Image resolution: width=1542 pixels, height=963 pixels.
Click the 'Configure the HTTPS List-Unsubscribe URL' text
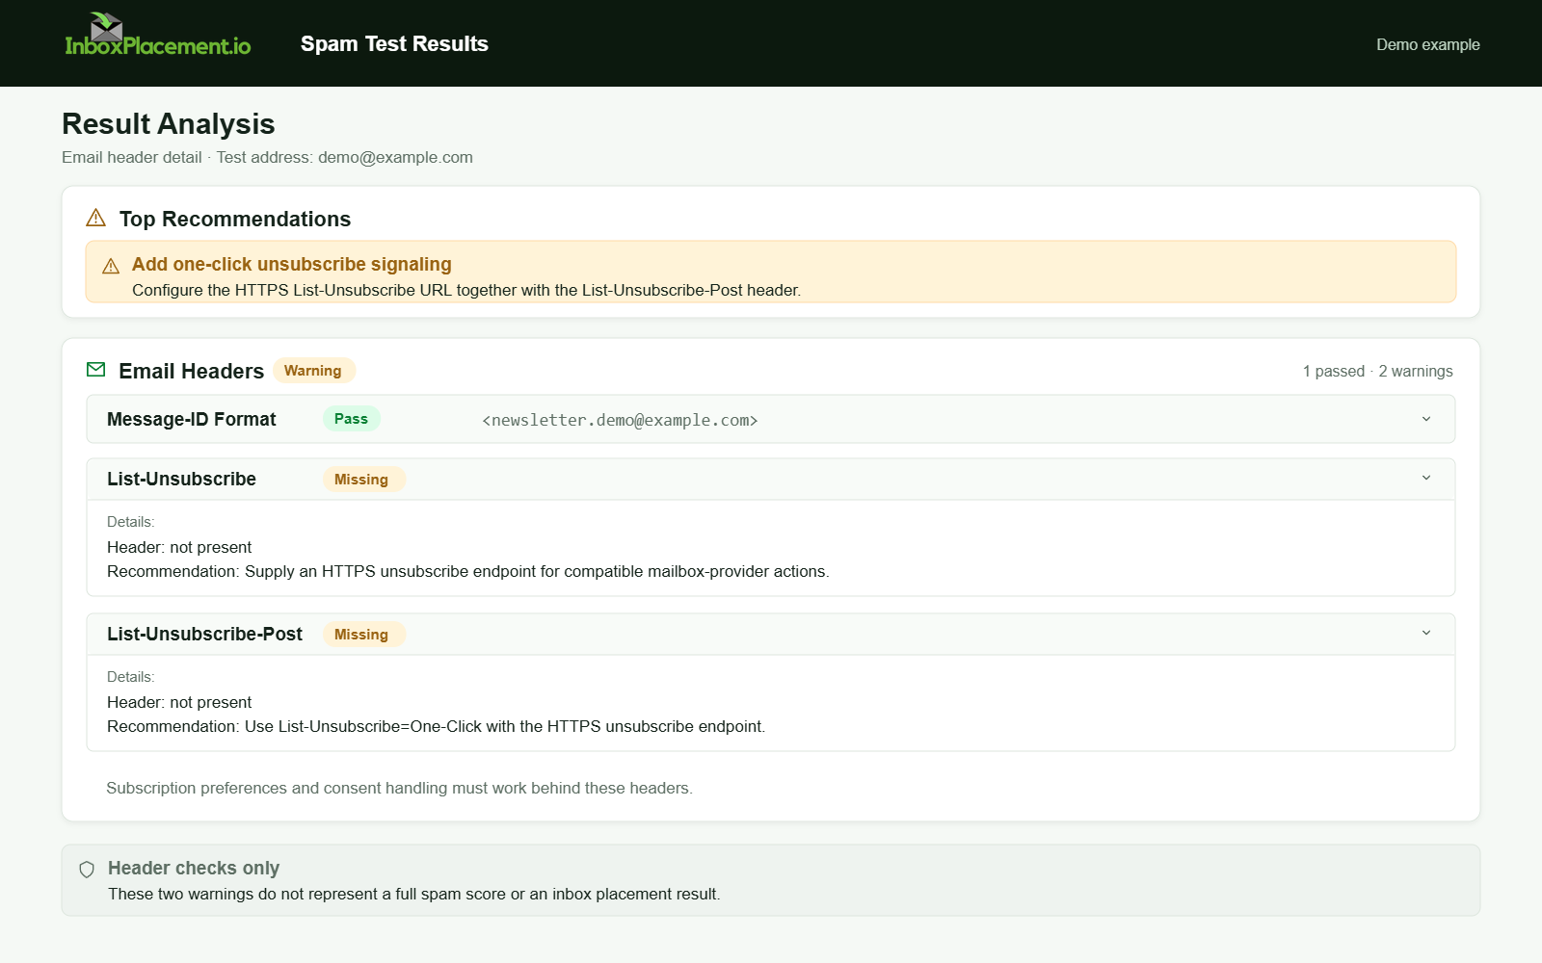[x=466, y=290]
